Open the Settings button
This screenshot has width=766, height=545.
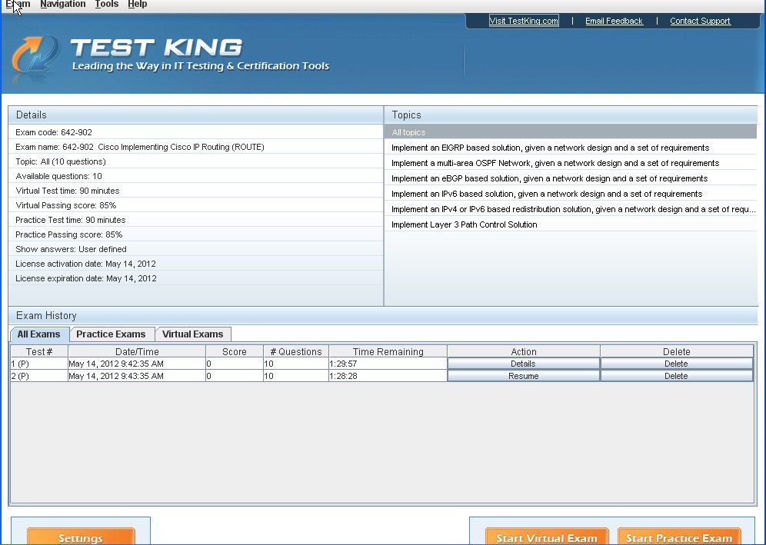81,537
